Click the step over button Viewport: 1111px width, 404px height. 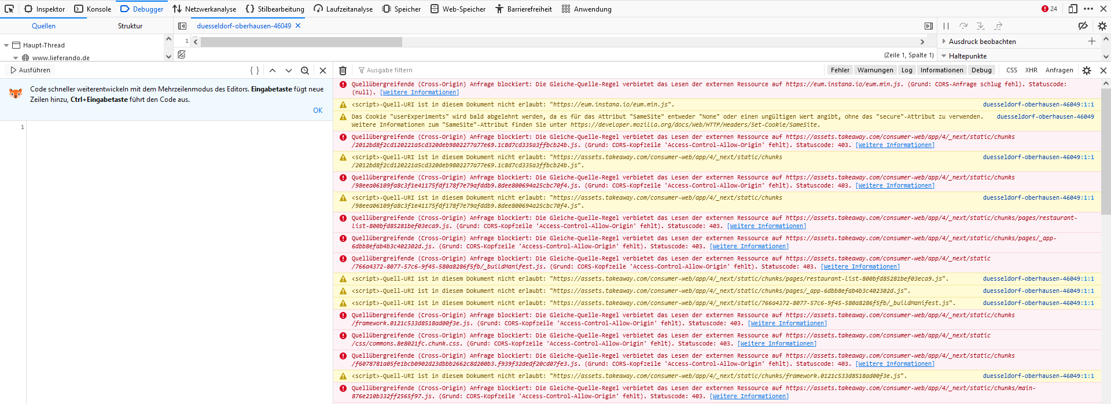(x=963, y=26)
